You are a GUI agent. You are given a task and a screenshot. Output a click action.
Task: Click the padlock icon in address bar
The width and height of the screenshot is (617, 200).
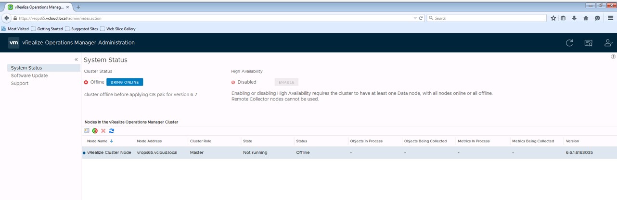tap(15, 18)
